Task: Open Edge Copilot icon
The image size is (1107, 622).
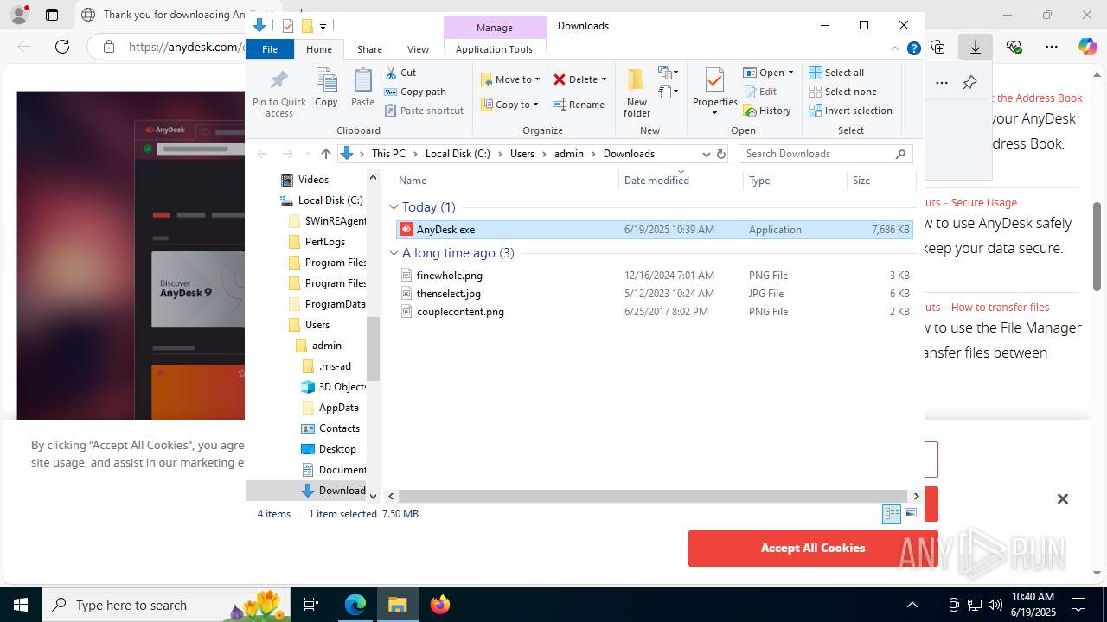Action: tap(1087, 47)
